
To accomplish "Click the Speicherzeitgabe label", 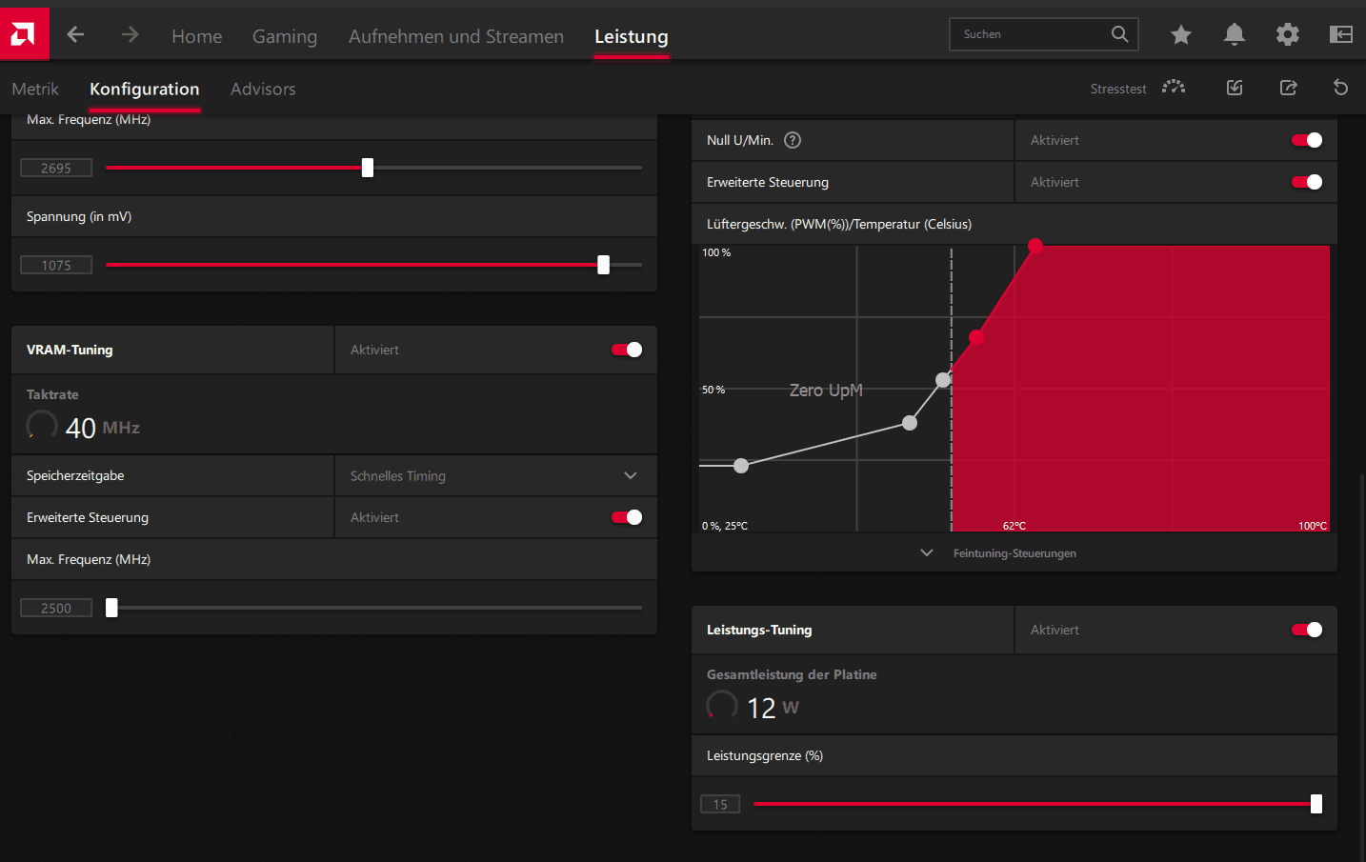I will click(x=75, y=475).
